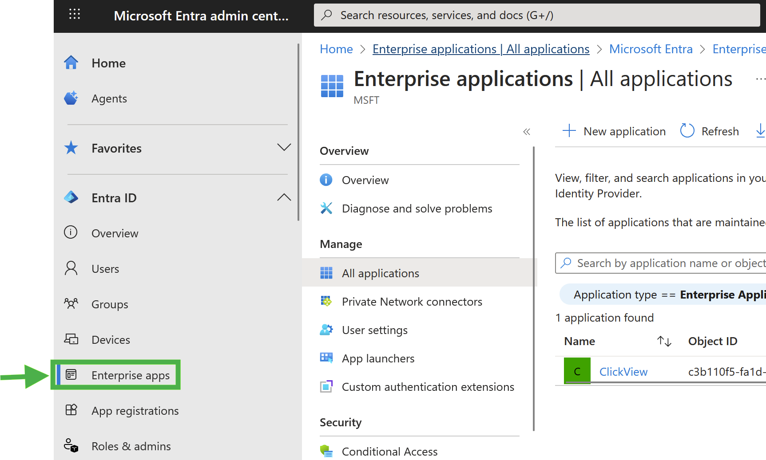Screen dimensions: 766x460
Task: Click the Groups people icon
Action: click(x=71, y=304)
